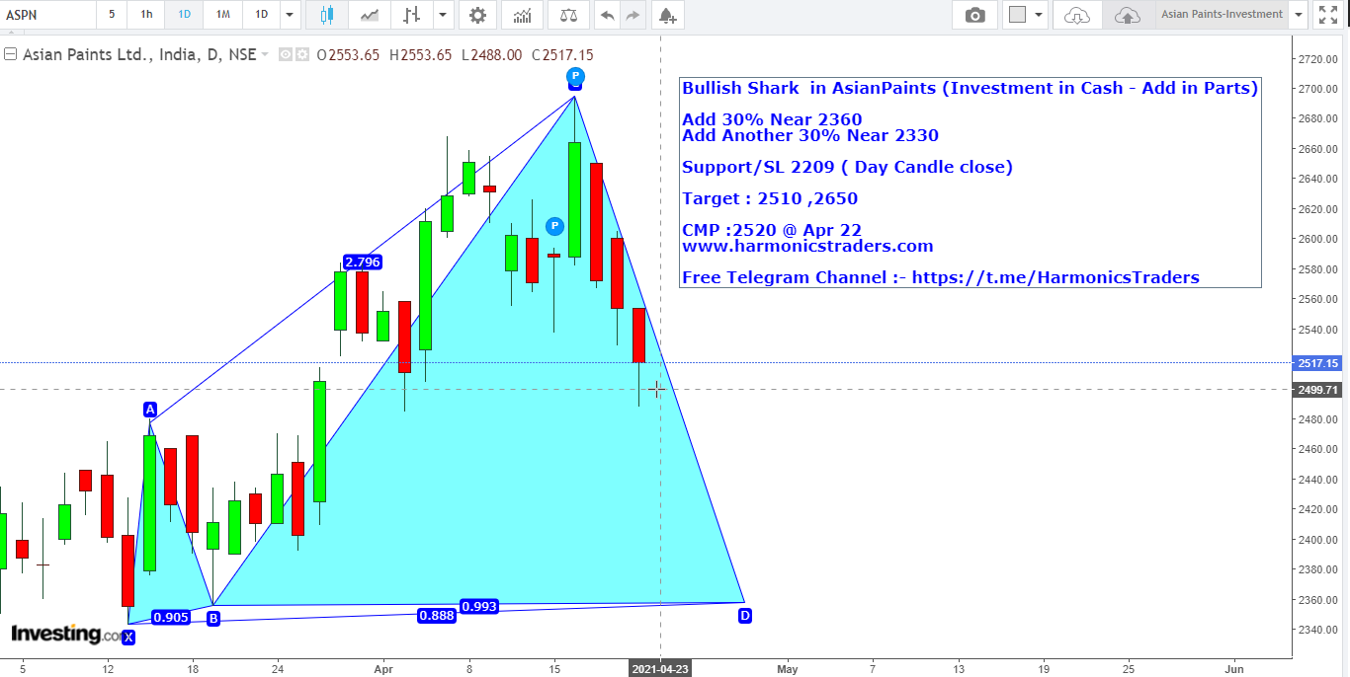
Task: Save the chart layout to the cloud
Action: (1127, 15)
